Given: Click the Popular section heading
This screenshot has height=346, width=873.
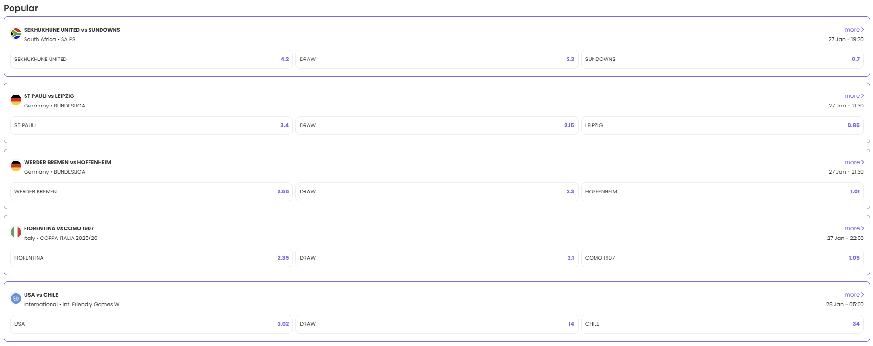Looking at the screenshot, I should [x=21, y=8].
